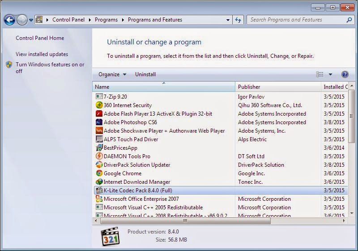358x251 pixels.
Task: Click the vertical scrollbar up arrow
Action: coord(352,86)
